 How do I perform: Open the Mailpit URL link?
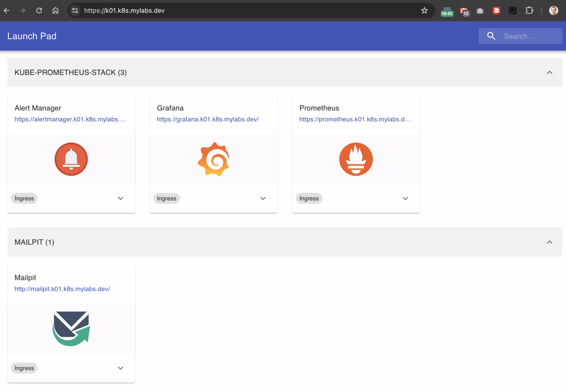[x=62, y=289]
